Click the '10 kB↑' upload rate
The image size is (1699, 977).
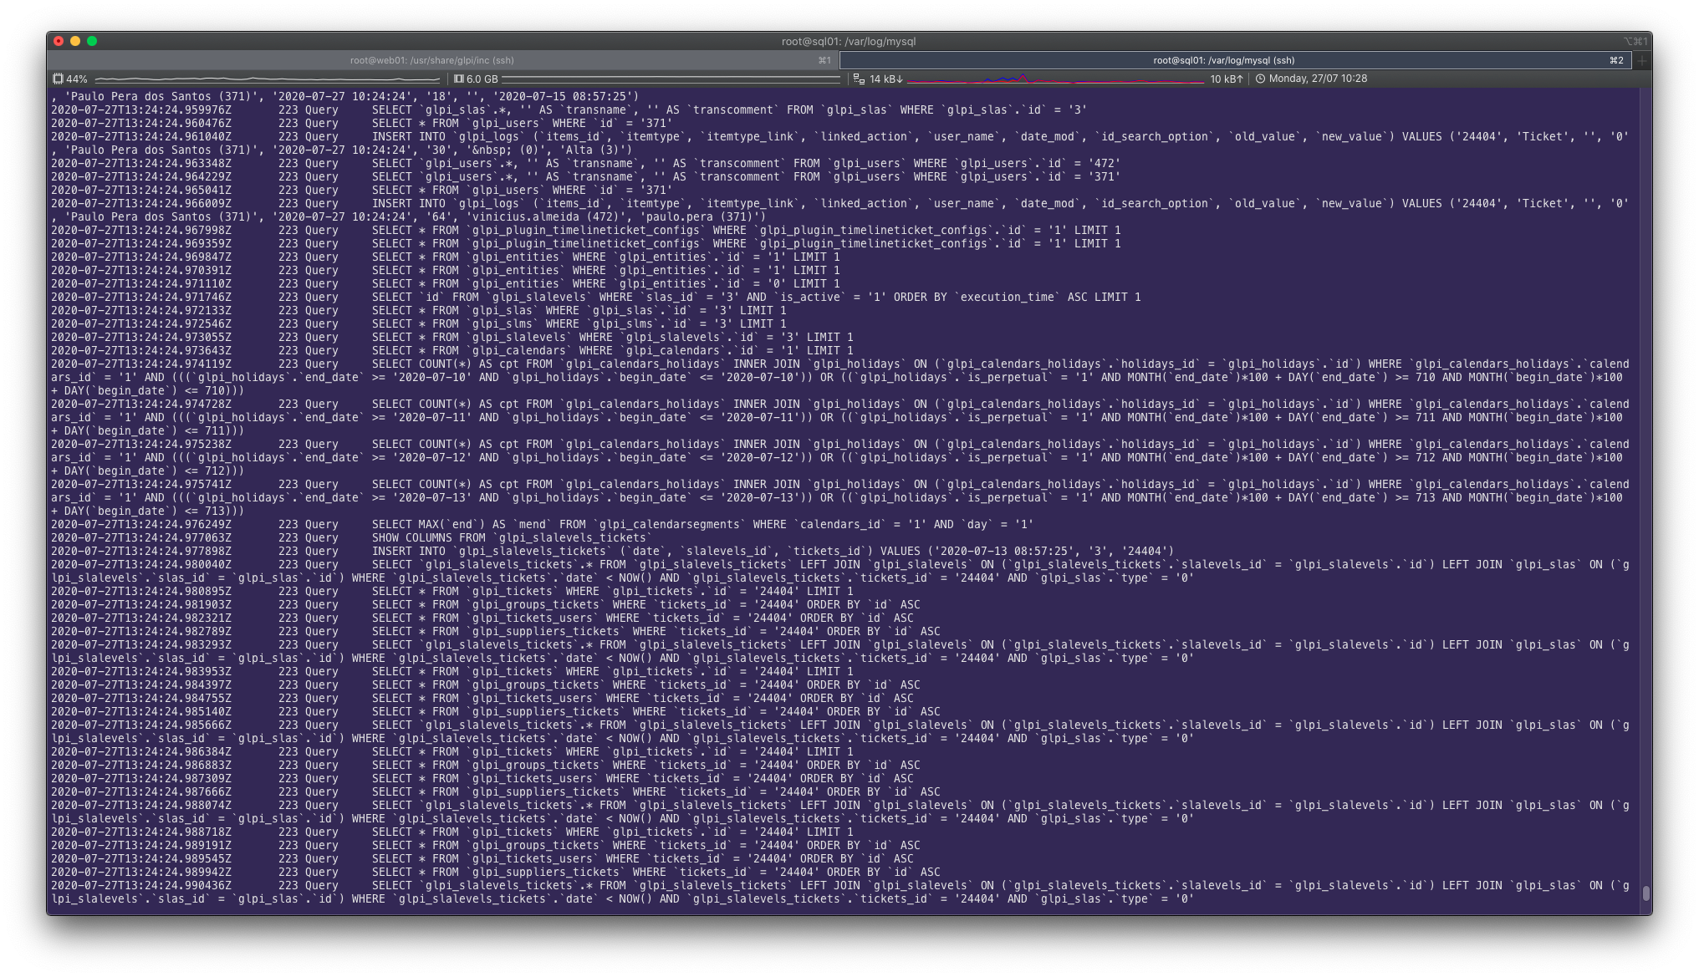(x=1227, y=79)
